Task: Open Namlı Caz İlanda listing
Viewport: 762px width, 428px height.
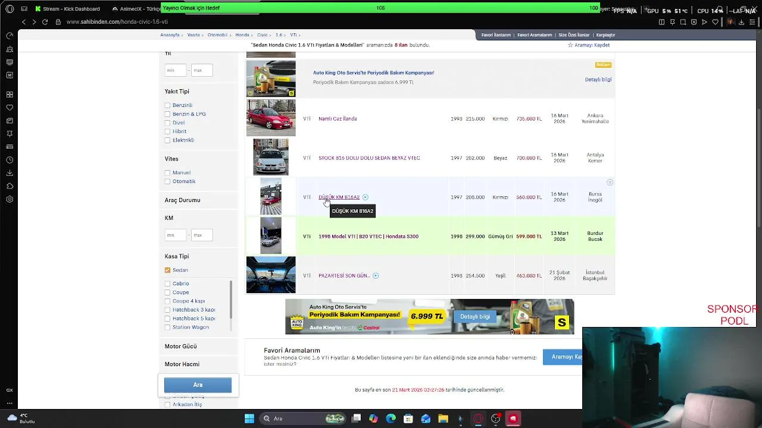Action: click(x=338, y=119)
